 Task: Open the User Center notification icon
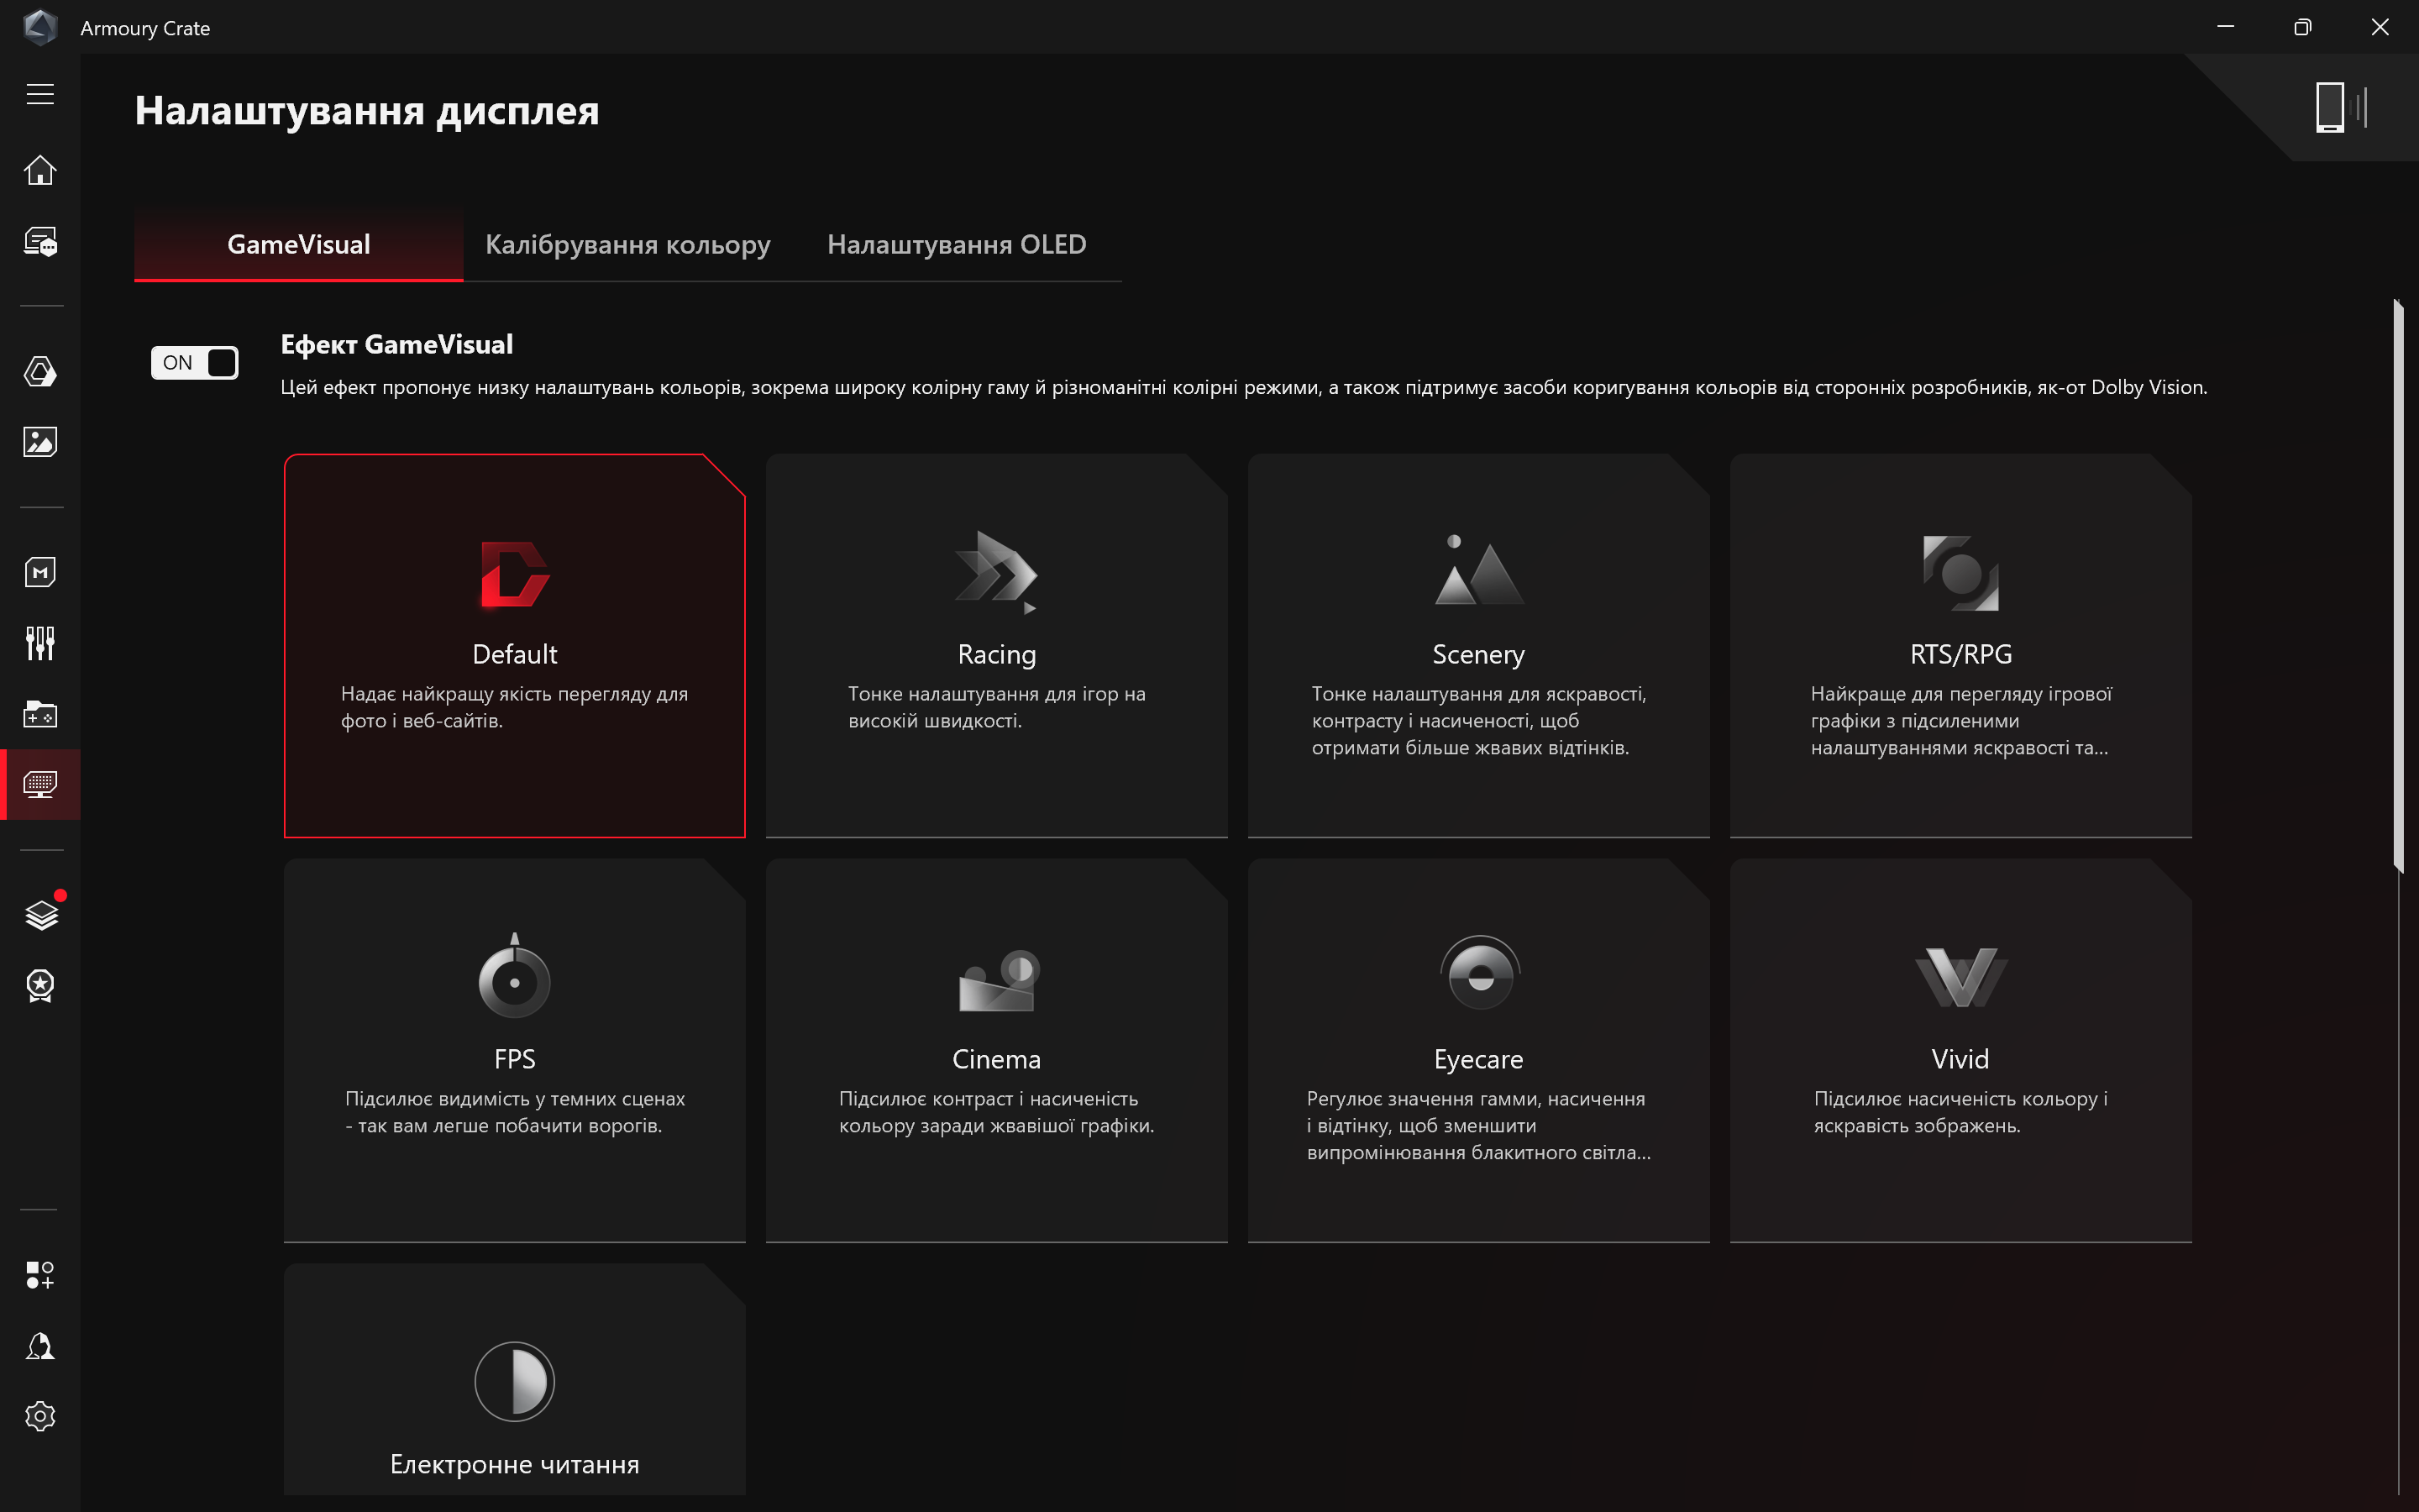(40, 1346)
